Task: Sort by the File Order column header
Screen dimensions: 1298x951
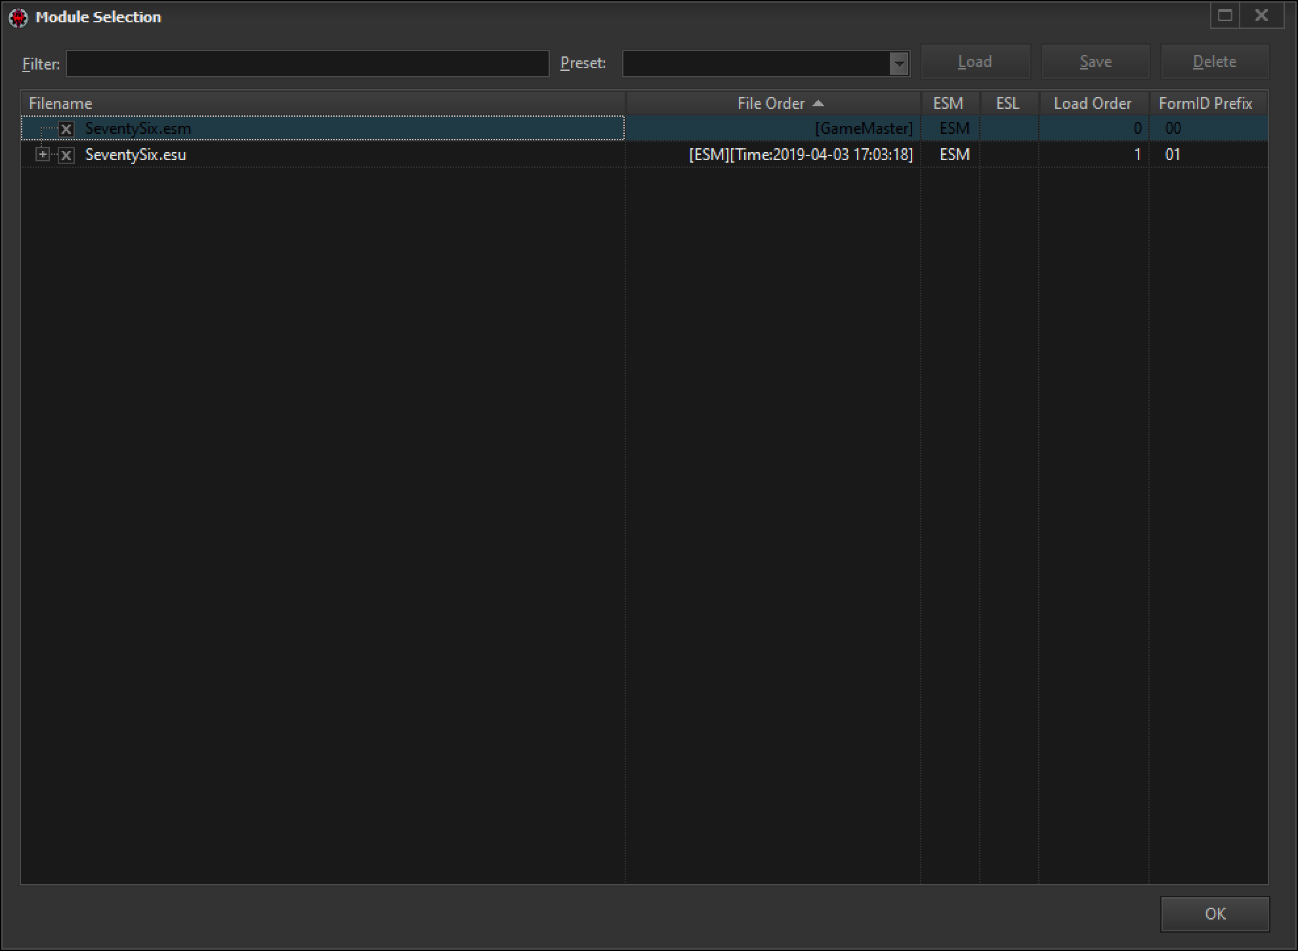Action: (x=772, y=104)
